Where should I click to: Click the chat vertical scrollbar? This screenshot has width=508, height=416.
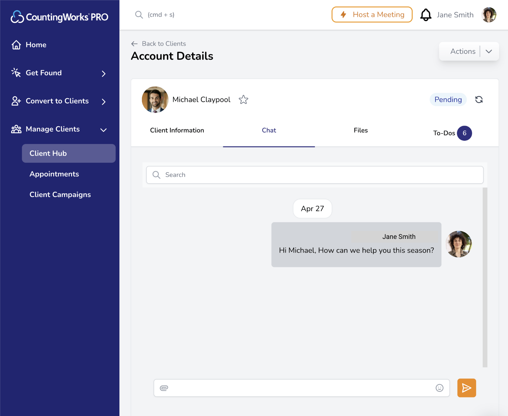click(485, 277)
